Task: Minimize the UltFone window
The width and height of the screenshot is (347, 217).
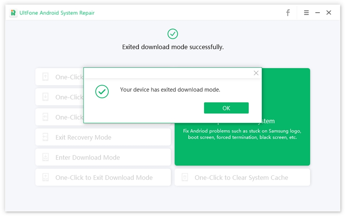Action: click(x=317, y=13)
